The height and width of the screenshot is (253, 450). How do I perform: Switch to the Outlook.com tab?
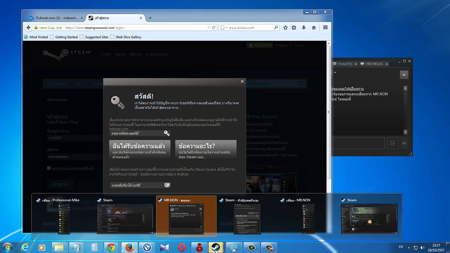tap(57, 18)
